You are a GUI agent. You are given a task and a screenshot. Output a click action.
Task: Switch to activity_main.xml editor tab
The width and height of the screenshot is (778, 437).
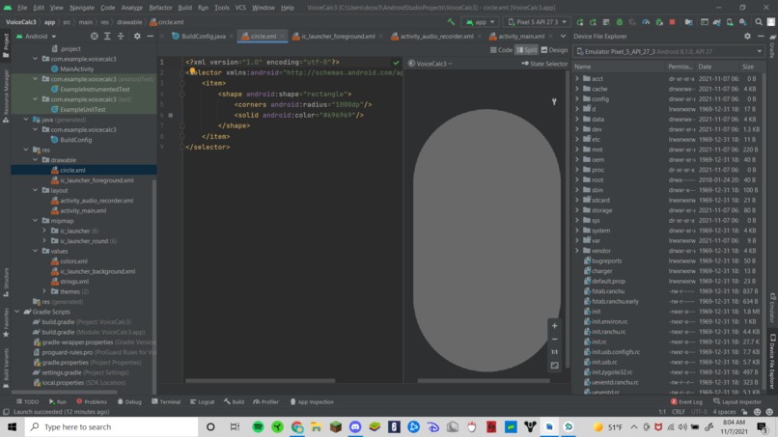pyautogui.click(x=521, y=37)
